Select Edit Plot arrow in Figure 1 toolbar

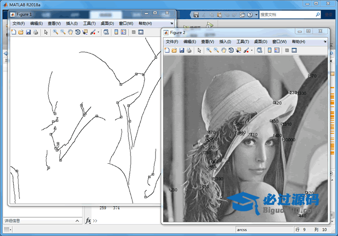pos(46,32)
